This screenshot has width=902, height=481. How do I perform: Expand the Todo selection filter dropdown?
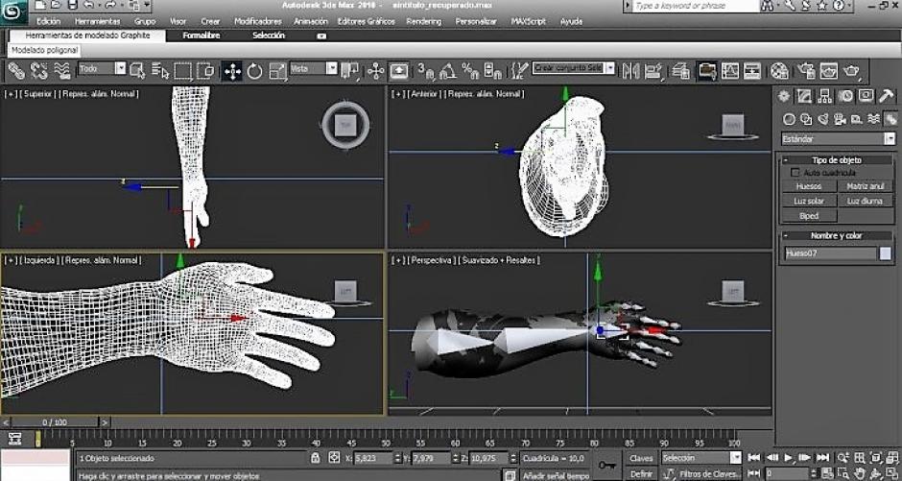[102, 68]
